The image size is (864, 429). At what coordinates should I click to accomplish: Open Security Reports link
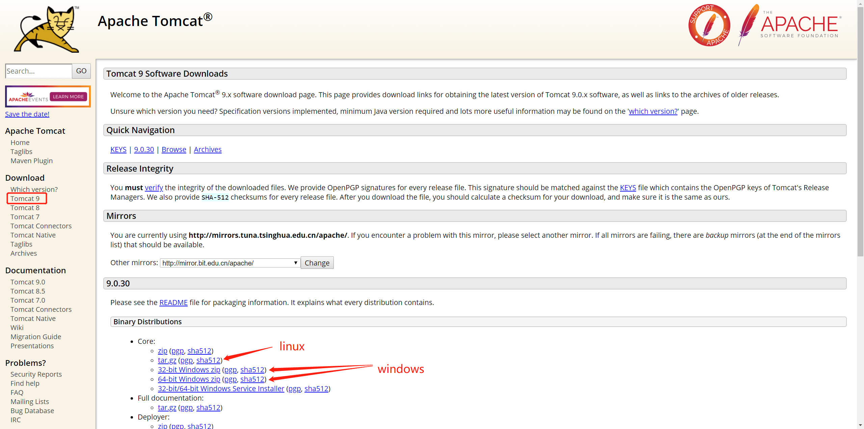[36, 374]
